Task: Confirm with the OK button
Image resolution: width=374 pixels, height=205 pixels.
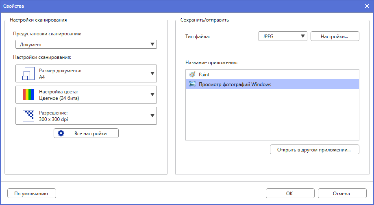Action: 289,193
